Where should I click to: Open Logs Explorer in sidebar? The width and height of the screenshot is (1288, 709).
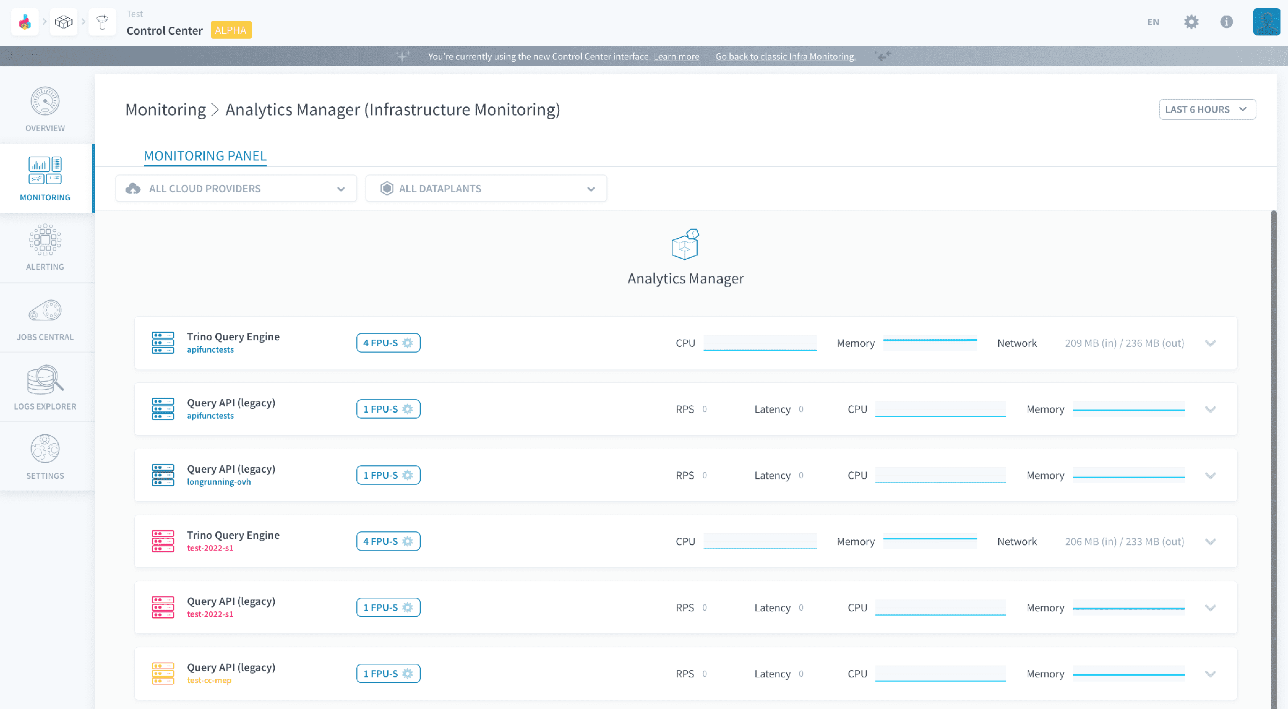pos(45,387)
